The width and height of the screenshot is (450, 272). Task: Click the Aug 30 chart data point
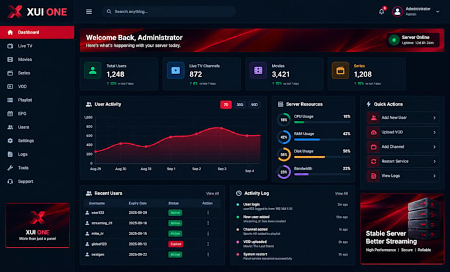[121, 143]
